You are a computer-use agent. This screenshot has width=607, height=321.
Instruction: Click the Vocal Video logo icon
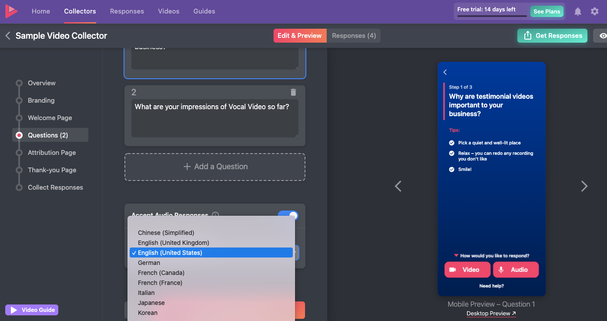point(11,11)
